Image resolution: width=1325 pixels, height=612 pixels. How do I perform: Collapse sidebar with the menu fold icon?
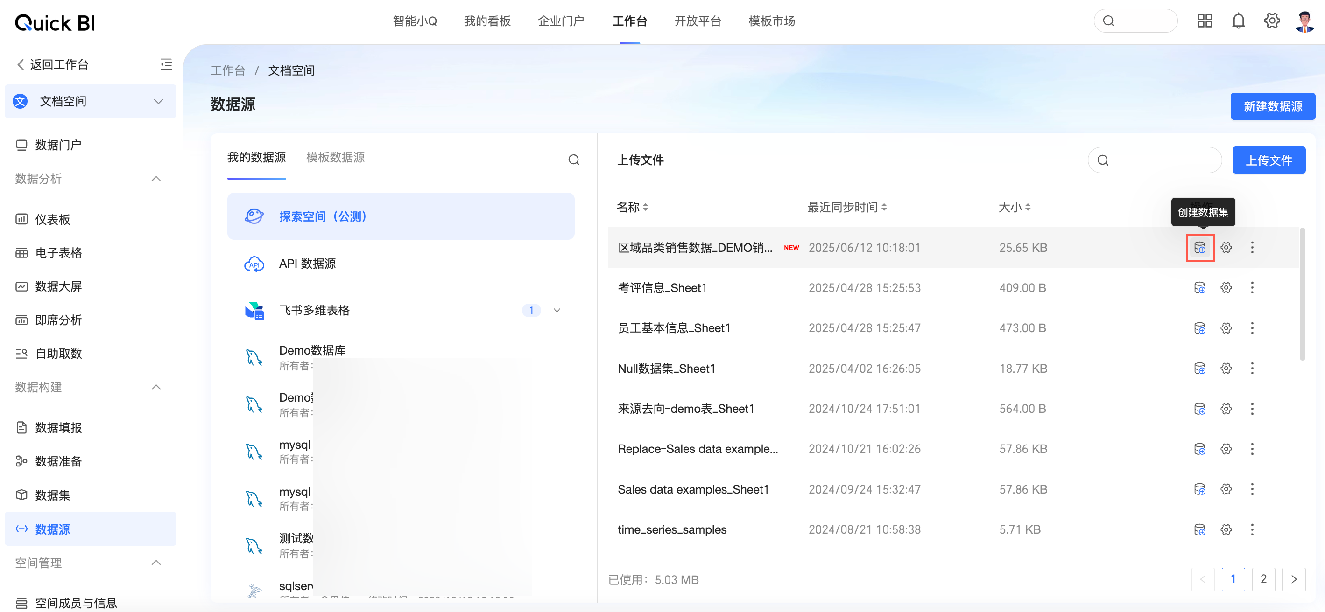click(x=166, y=64)
